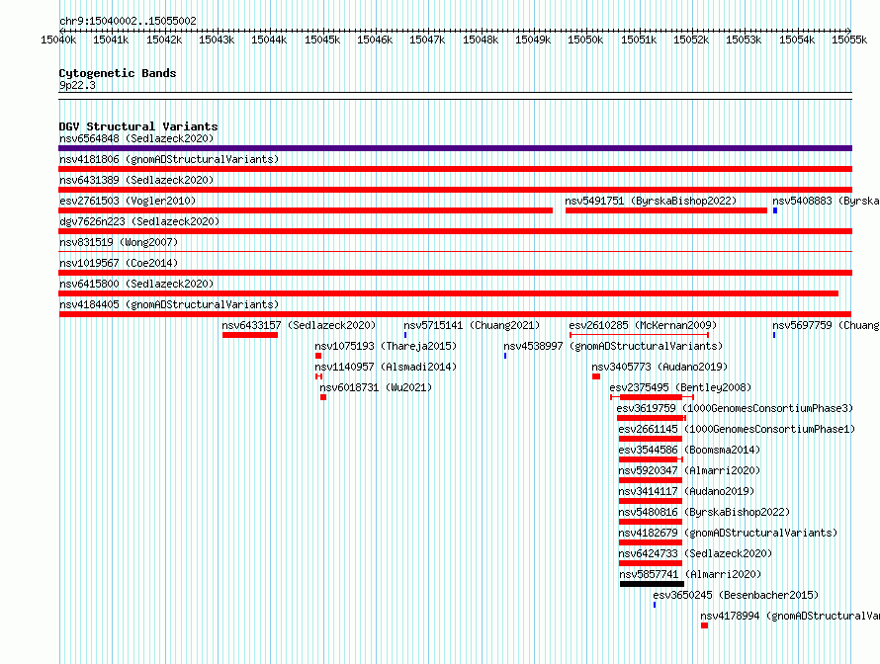Open the esv3544586 (Boomsma2014) label
Image resolution: width=880 pixels, height=664 pixels.
689,450
